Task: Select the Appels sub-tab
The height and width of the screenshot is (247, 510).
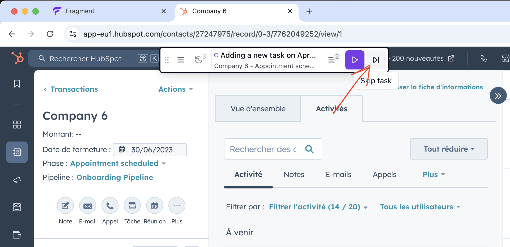Action: (x=385, y=174)
